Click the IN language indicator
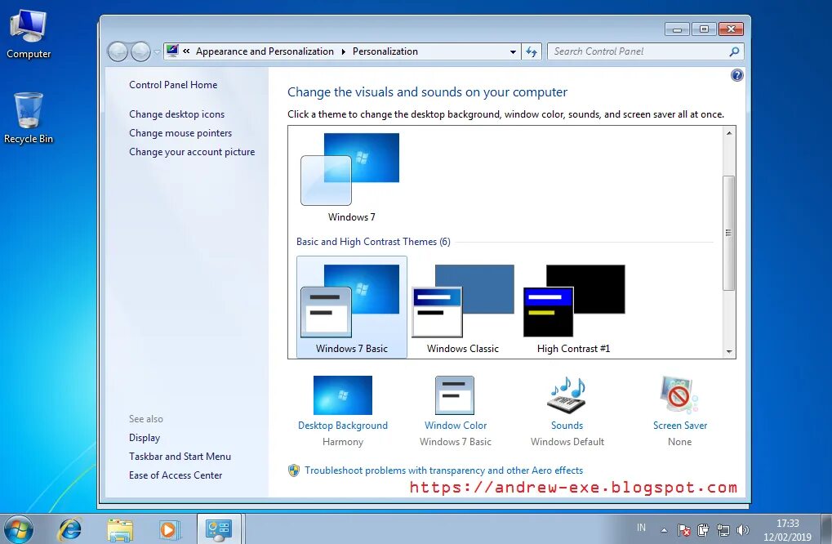 [x=642, y=528]
